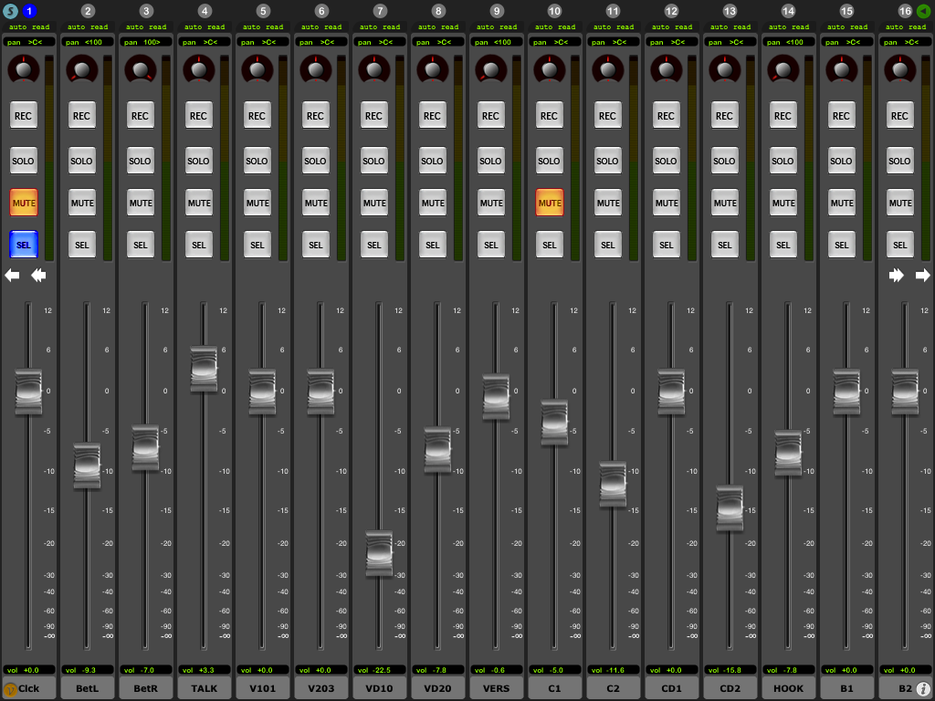Open the auto read mode above BetL channel
Screen dimensions: 935x701
pyautogui.click(x=88, y=27)
